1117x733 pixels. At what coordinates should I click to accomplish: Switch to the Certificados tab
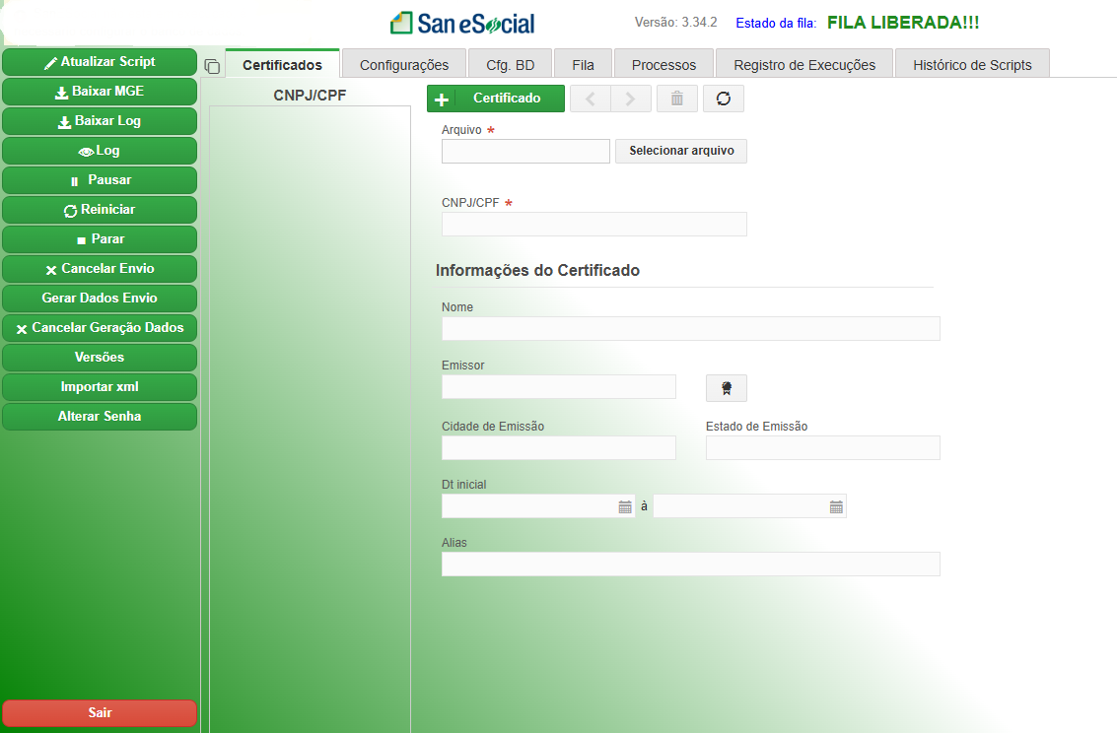tap(282, 65)
